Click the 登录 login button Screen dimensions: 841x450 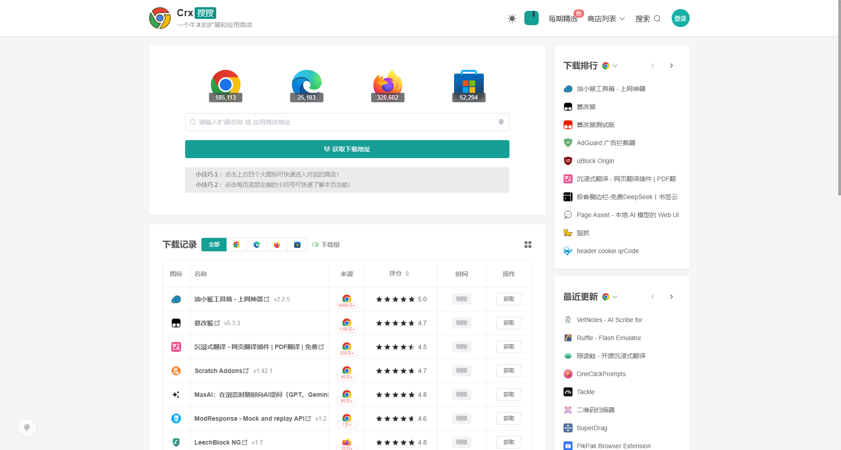(680, 18)
